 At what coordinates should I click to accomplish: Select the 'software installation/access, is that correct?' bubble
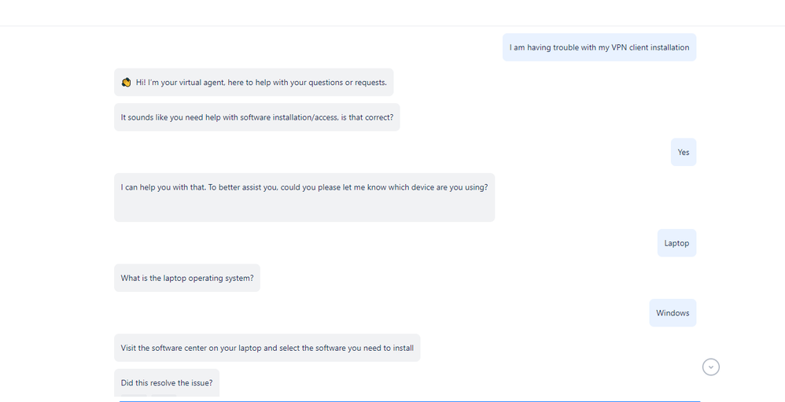(x=257, y=117)
